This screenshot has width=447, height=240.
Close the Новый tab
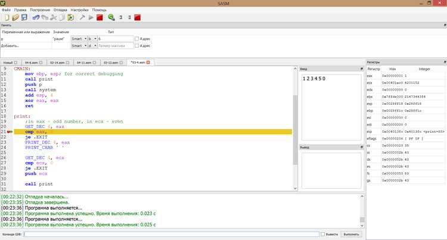(15, 63)
